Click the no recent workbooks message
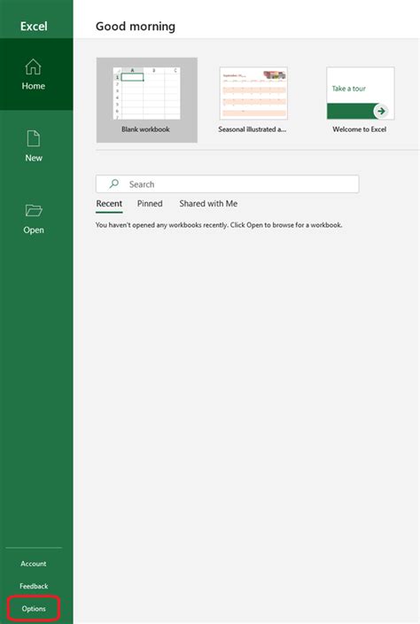Screen dimensions: 420x624 coord(219,225)
